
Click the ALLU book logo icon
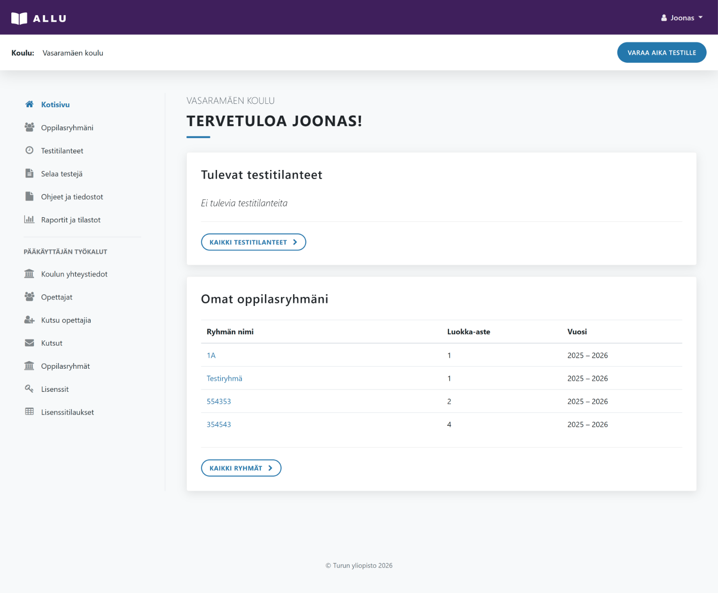(x=19, y=18)
